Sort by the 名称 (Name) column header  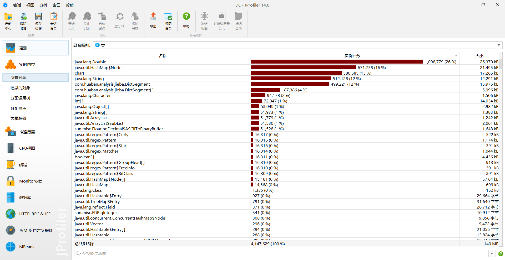162,56
